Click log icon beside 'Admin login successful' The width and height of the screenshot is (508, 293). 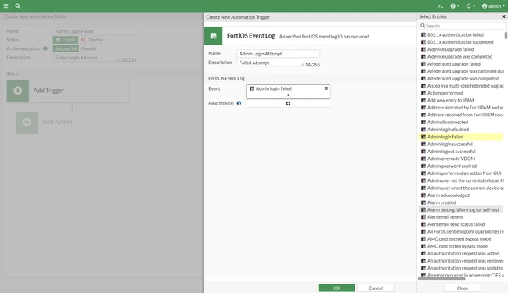[x=423, y=144]
